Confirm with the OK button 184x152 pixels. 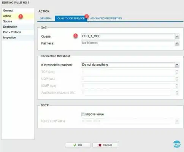click(x=78, y=145)
